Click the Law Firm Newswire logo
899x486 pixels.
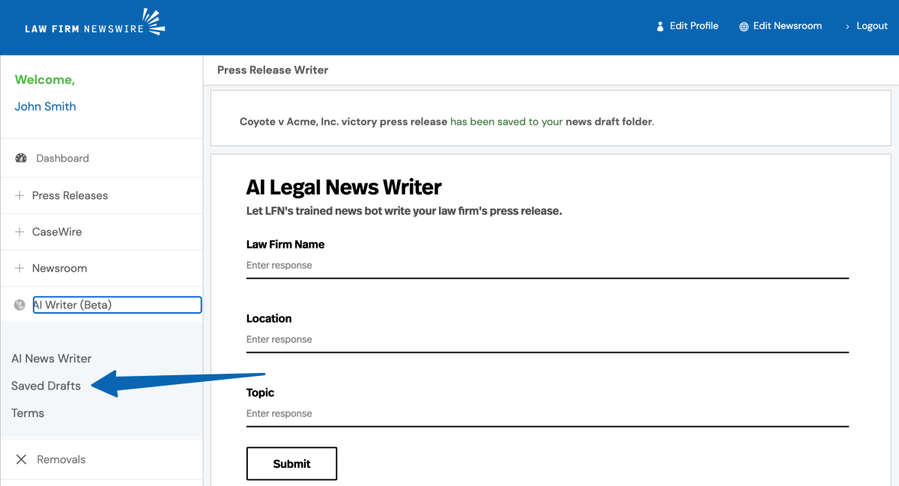pyautogui.click(x=94, y=25)
